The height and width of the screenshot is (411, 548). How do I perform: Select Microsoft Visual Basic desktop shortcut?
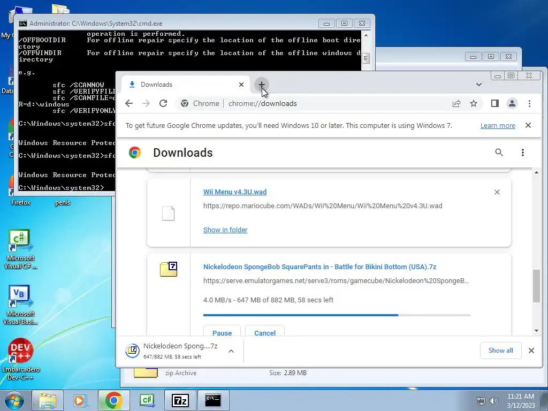pos(20,305)
